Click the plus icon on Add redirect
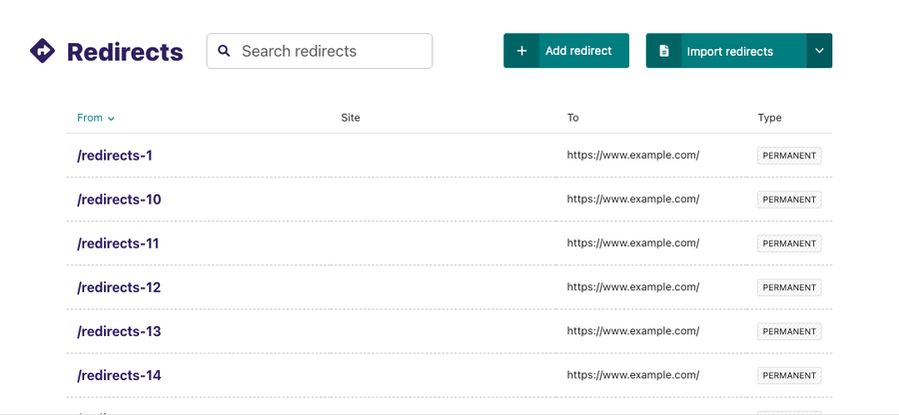The image size is (899, 415). point(521,51)
